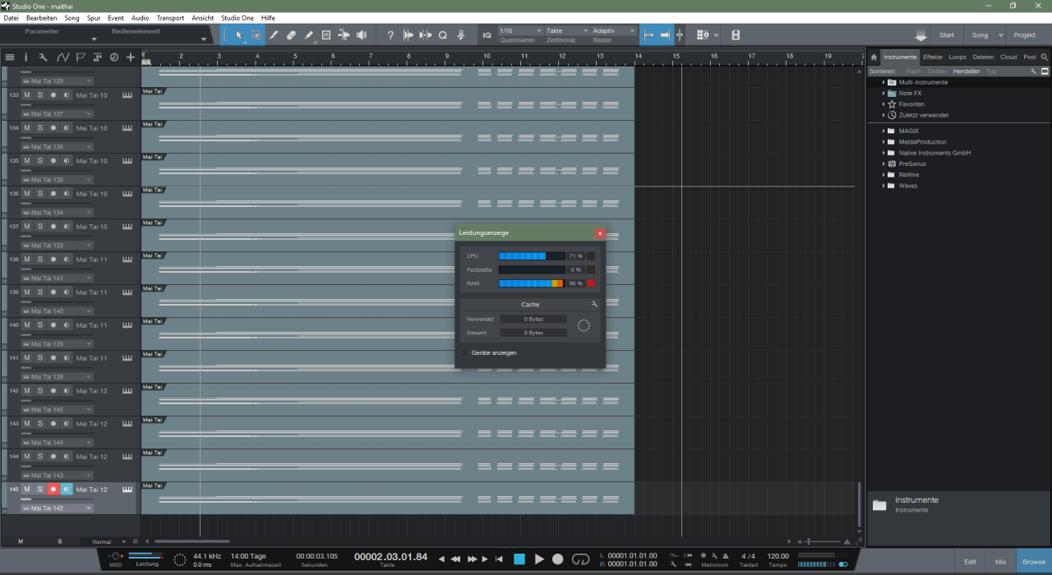
Task: Select the bend tool
Action: (344, 35)
